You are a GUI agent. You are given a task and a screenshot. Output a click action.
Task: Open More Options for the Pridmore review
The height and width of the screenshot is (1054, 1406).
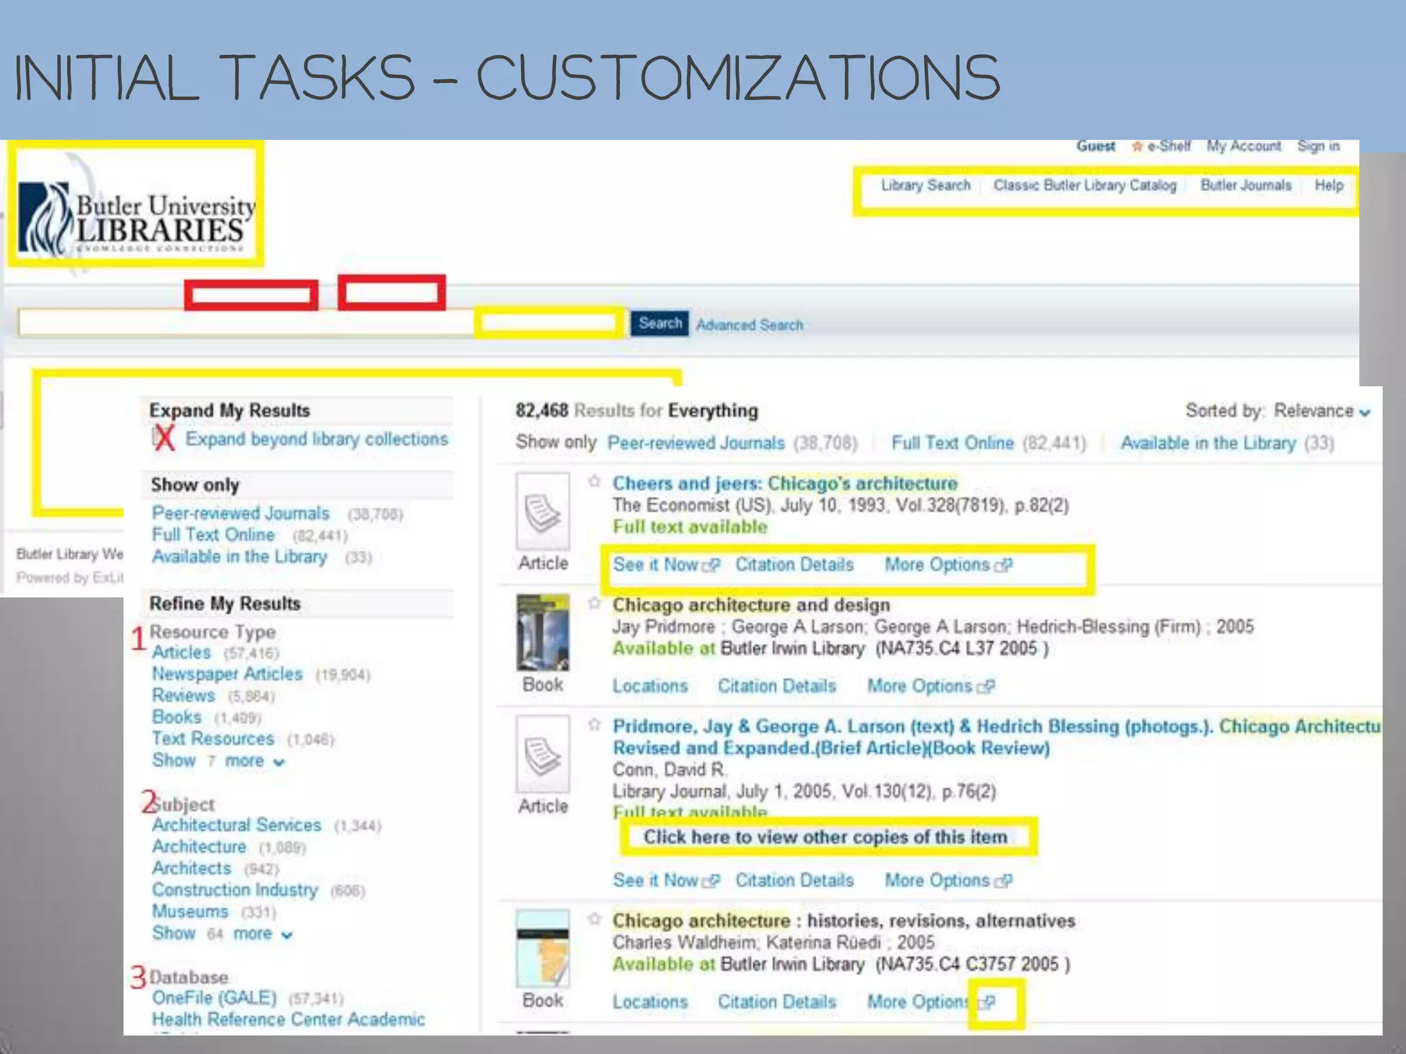(948, 880)
